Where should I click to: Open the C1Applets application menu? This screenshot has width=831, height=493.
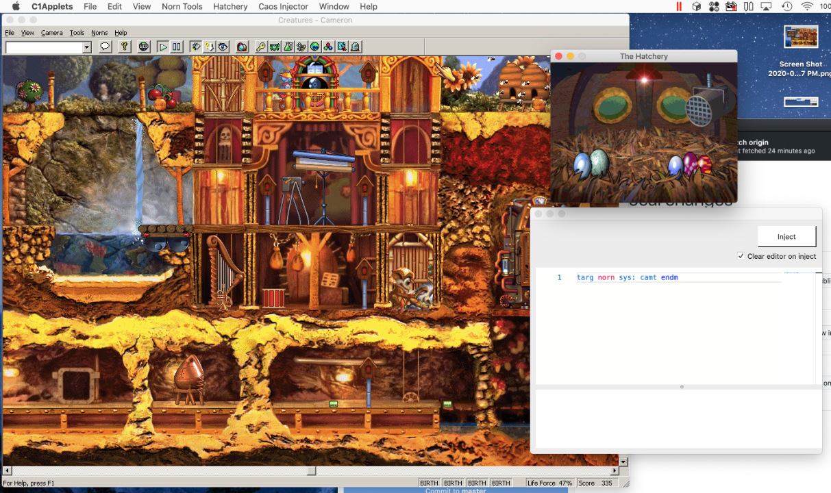point(52,7)
